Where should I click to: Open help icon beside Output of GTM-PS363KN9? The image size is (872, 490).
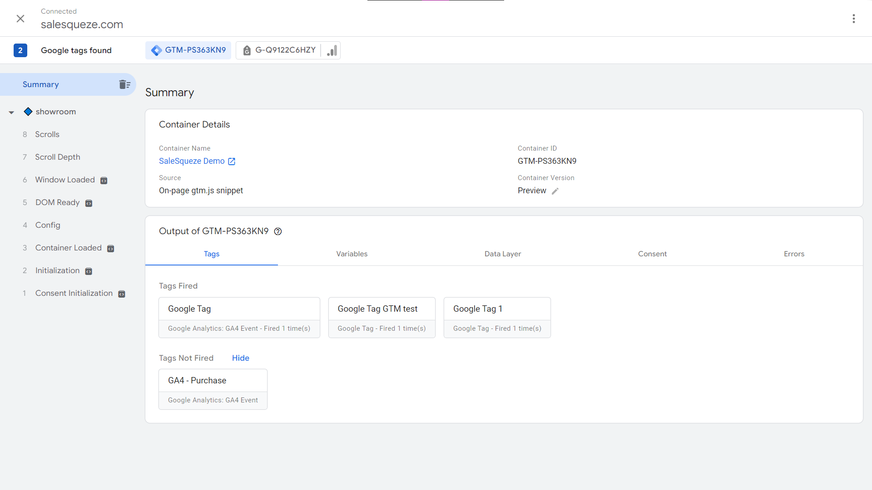[278, 231]
